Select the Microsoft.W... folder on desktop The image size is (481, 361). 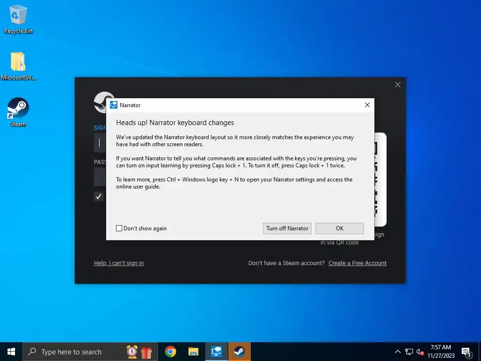(18, 66)
